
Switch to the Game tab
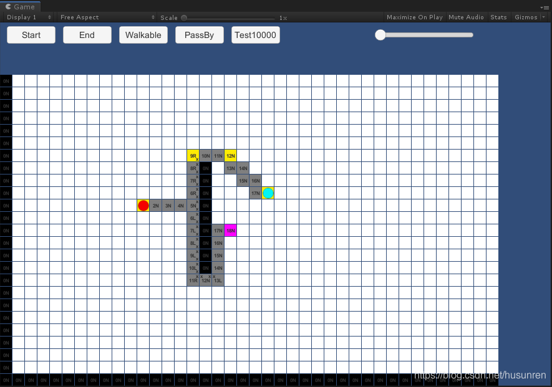21,7
